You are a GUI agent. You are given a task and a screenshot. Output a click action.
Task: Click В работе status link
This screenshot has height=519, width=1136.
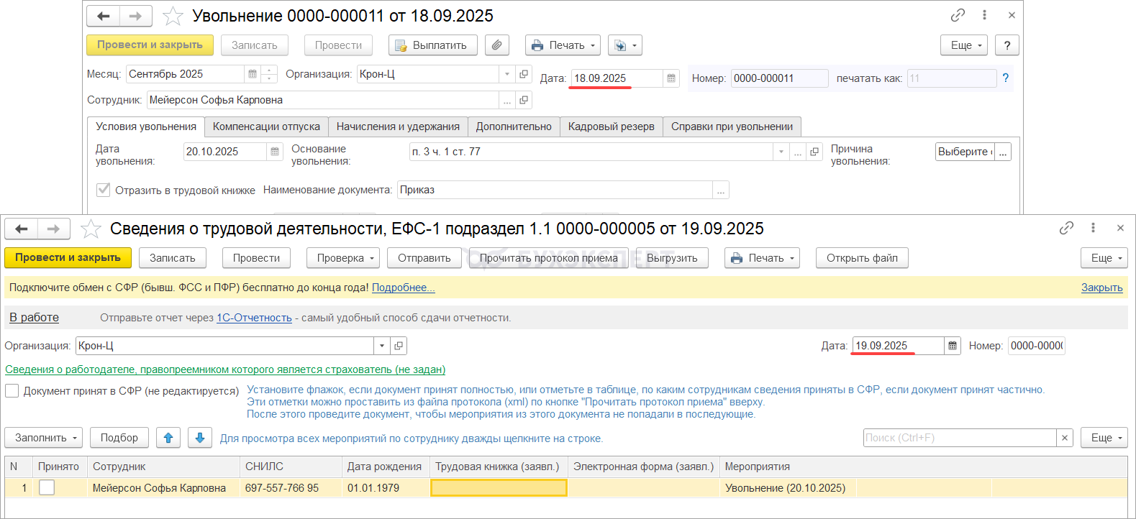34,318
